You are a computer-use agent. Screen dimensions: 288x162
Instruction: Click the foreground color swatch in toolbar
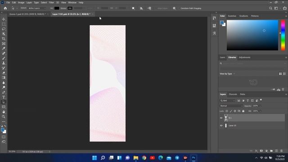3,130
